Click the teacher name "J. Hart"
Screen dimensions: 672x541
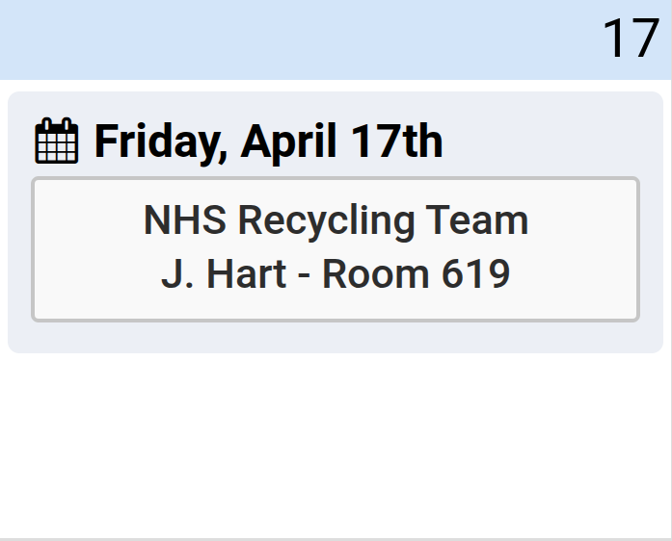pyautogui.click(x=224, y=274)
